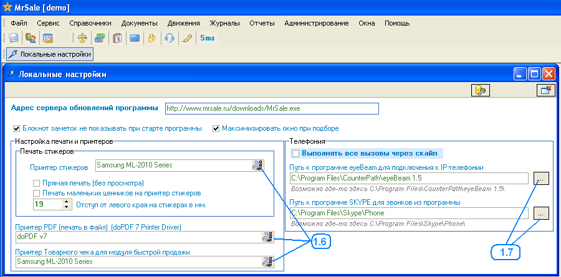Open the Отчеты menu
Screen dimensions: 561x277
point(262,23)
